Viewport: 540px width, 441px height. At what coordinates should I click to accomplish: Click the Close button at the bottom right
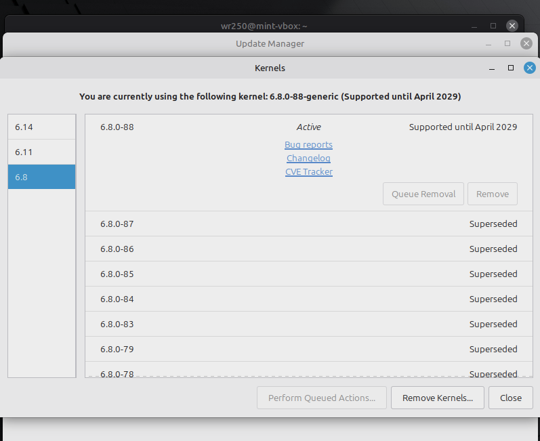tap(511, 398)
